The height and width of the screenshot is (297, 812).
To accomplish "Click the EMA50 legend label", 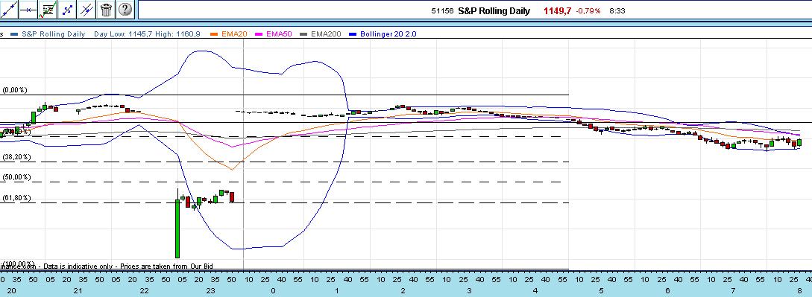I will [x=279, y=34].
